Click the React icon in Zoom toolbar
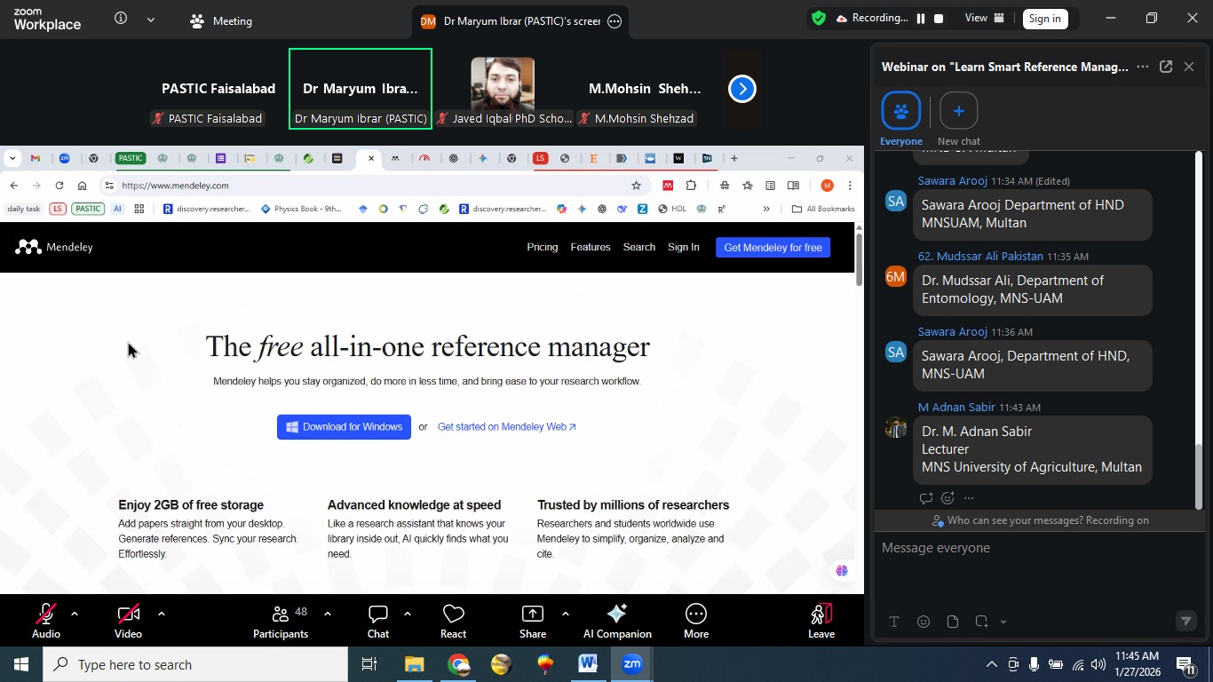The height and width of the screenshot is (682, 1213). [x=453, y=620]
